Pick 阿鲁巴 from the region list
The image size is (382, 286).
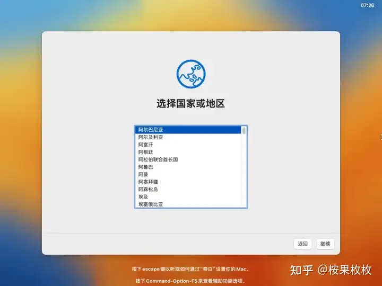[188, 167]
